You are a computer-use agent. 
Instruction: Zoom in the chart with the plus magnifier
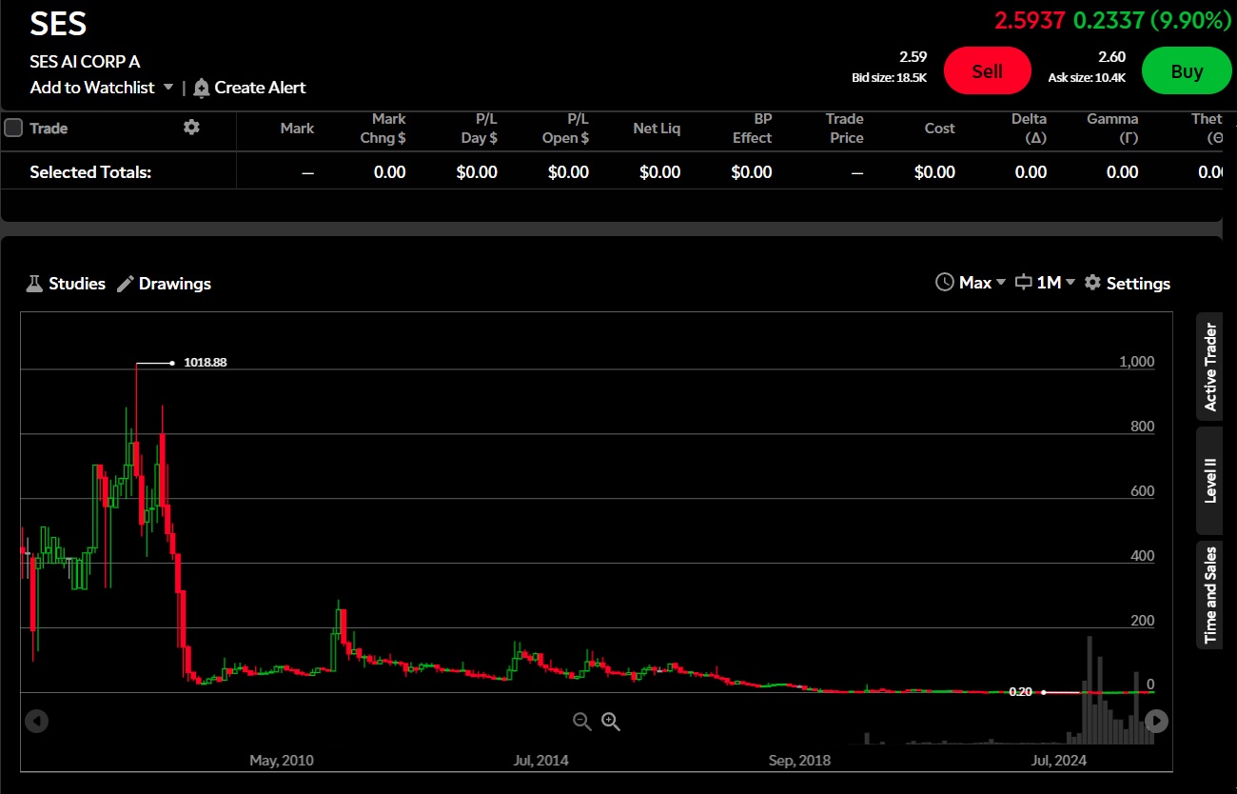pos(611,722)
